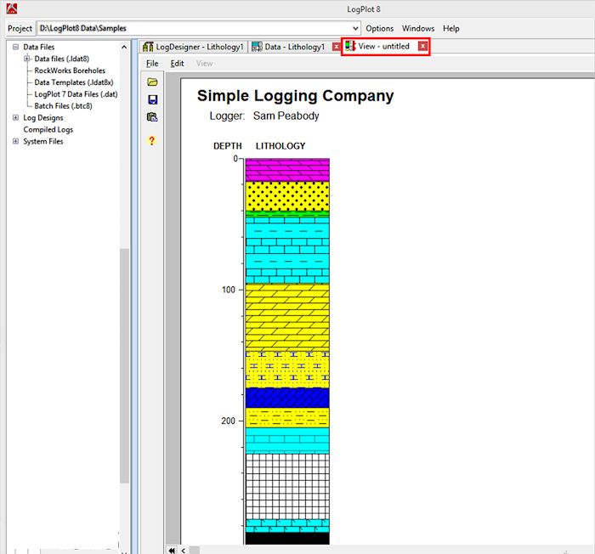
Task: Click the save disk icon in View toolbar
Action: pyautogui.click(x=152, y=99)
